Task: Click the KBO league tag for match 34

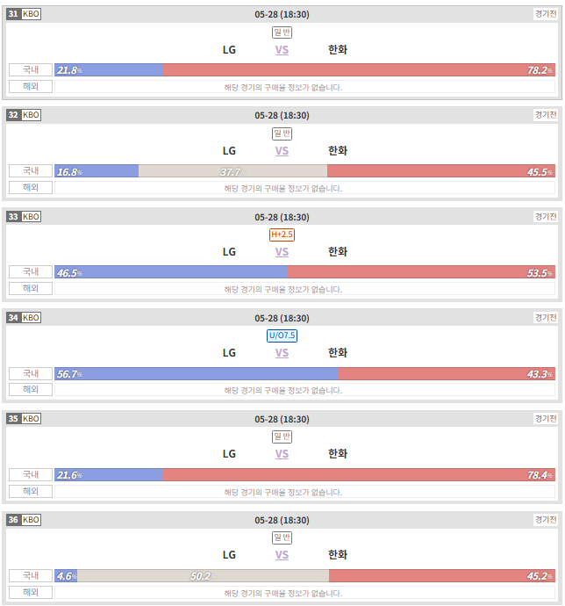Action: click(x=31, y=318)
